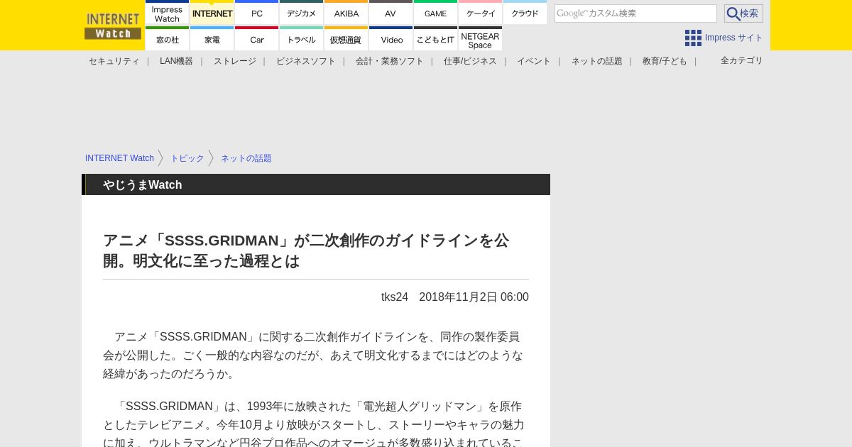852x447 pixels.
Task: Open the 仕事/ビジネス category
Action: click(x=470, y=61)
